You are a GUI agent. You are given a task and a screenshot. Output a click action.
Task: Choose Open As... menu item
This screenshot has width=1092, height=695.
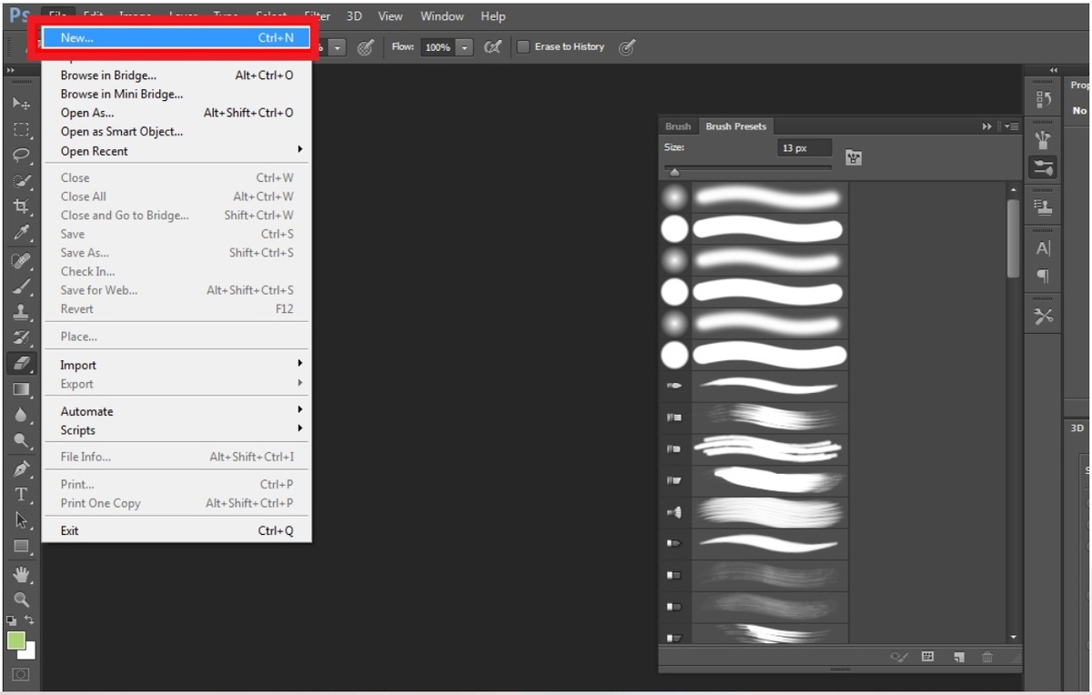pos(178,113)
